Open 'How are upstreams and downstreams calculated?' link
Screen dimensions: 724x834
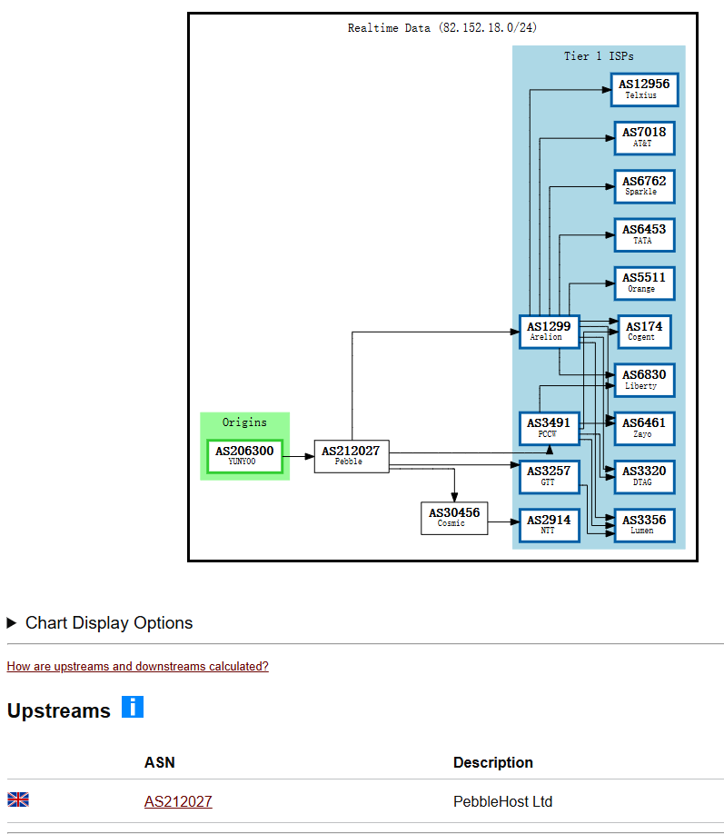[x=138, y=667]
